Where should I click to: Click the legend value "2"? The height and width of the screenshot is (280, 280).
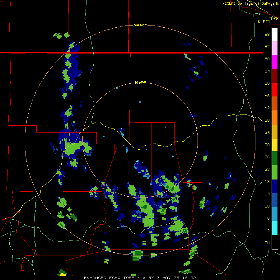pyautogui.click(x=268, y=231)
